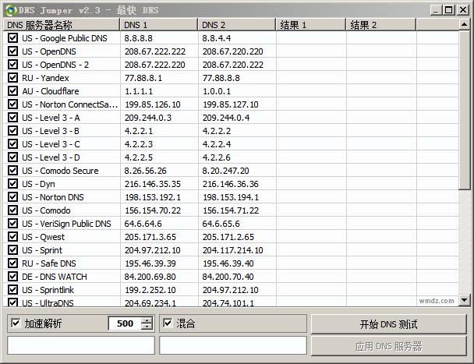Toggle the AU - Cloudflare server checkbox

click(x=12, y=91)
